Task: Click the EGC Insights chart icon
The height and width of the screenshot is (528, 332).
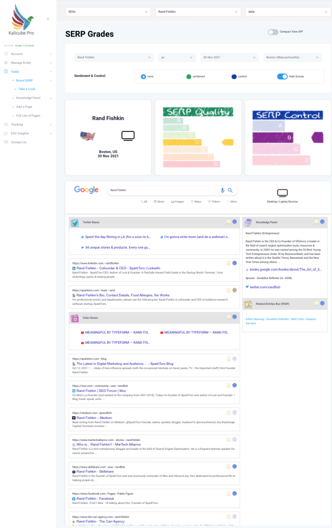Action: [6, 133]
